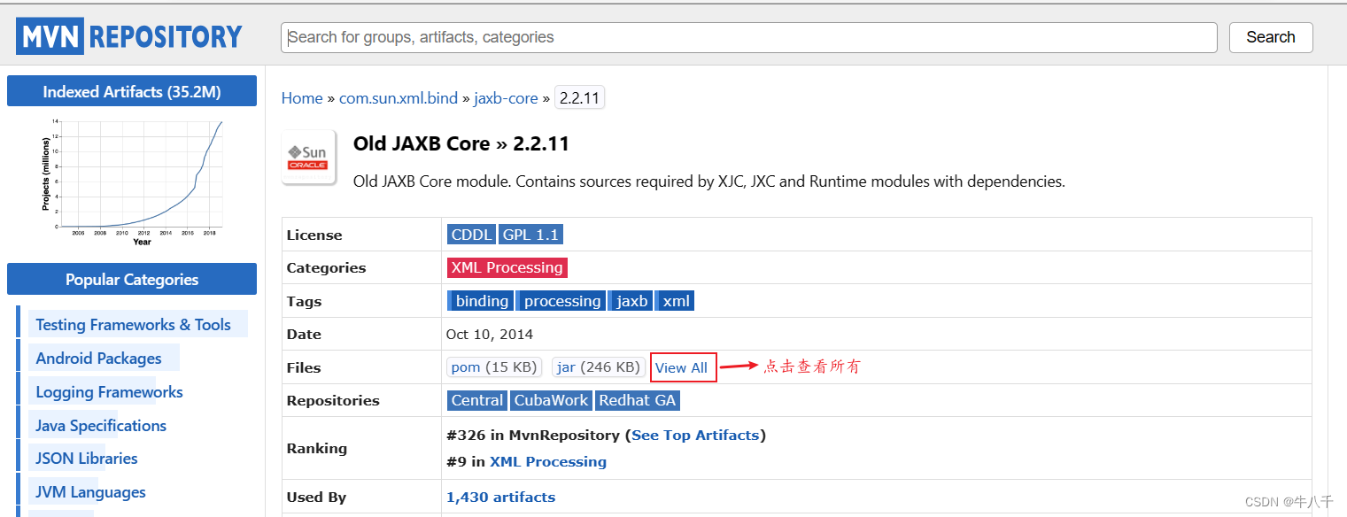Open See Top Artifacts link

(x=695, y=436)
